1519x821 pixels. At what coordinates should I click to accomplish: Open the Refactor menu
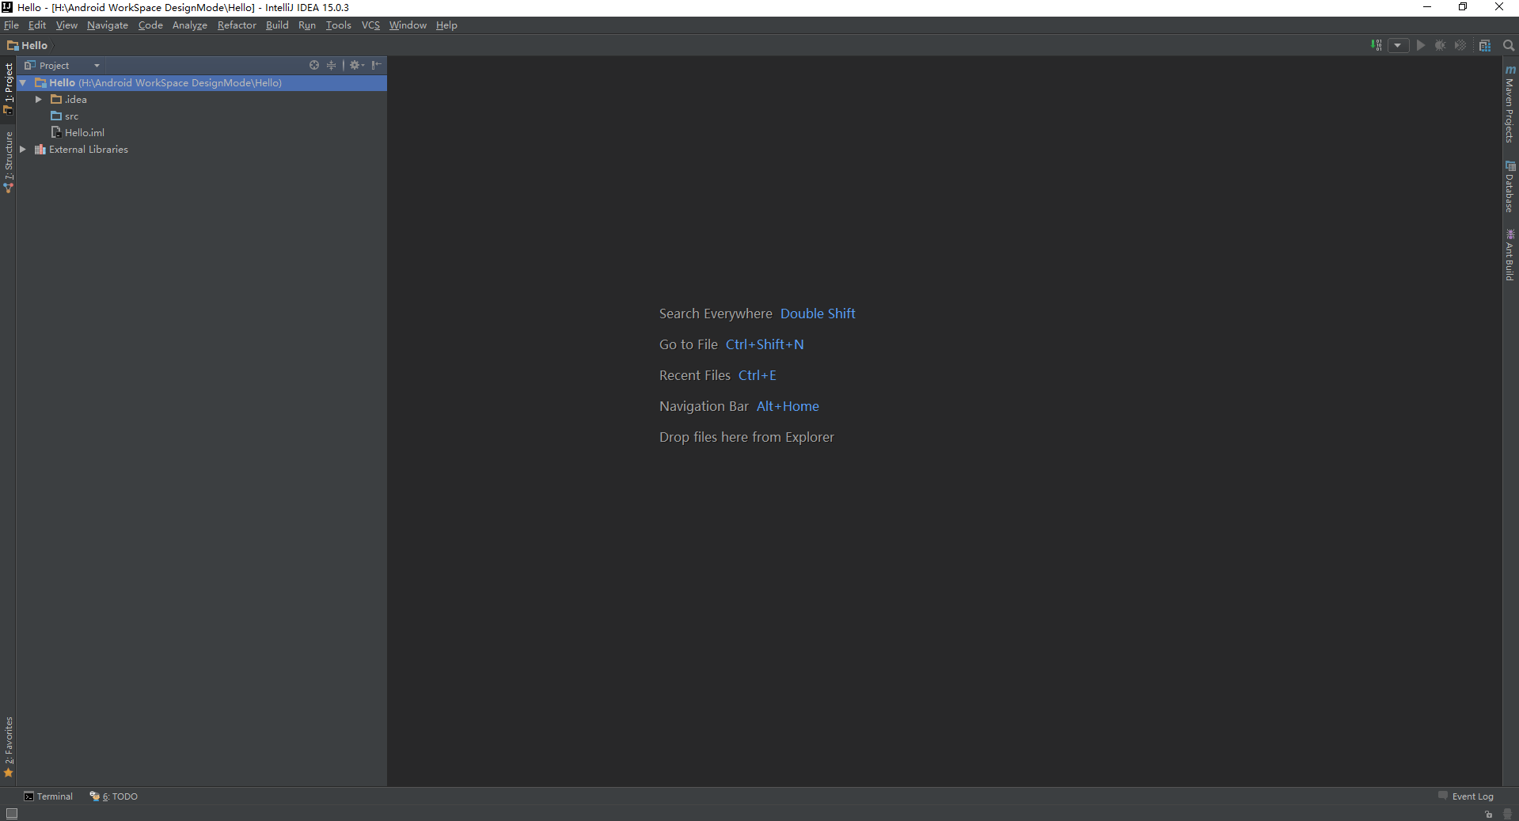[237, 25]
